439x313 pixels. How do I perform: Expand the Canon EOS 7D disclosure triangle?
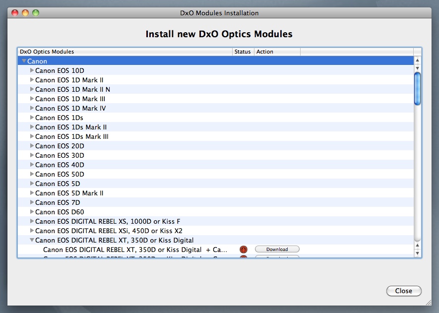(x=32, y=202)
